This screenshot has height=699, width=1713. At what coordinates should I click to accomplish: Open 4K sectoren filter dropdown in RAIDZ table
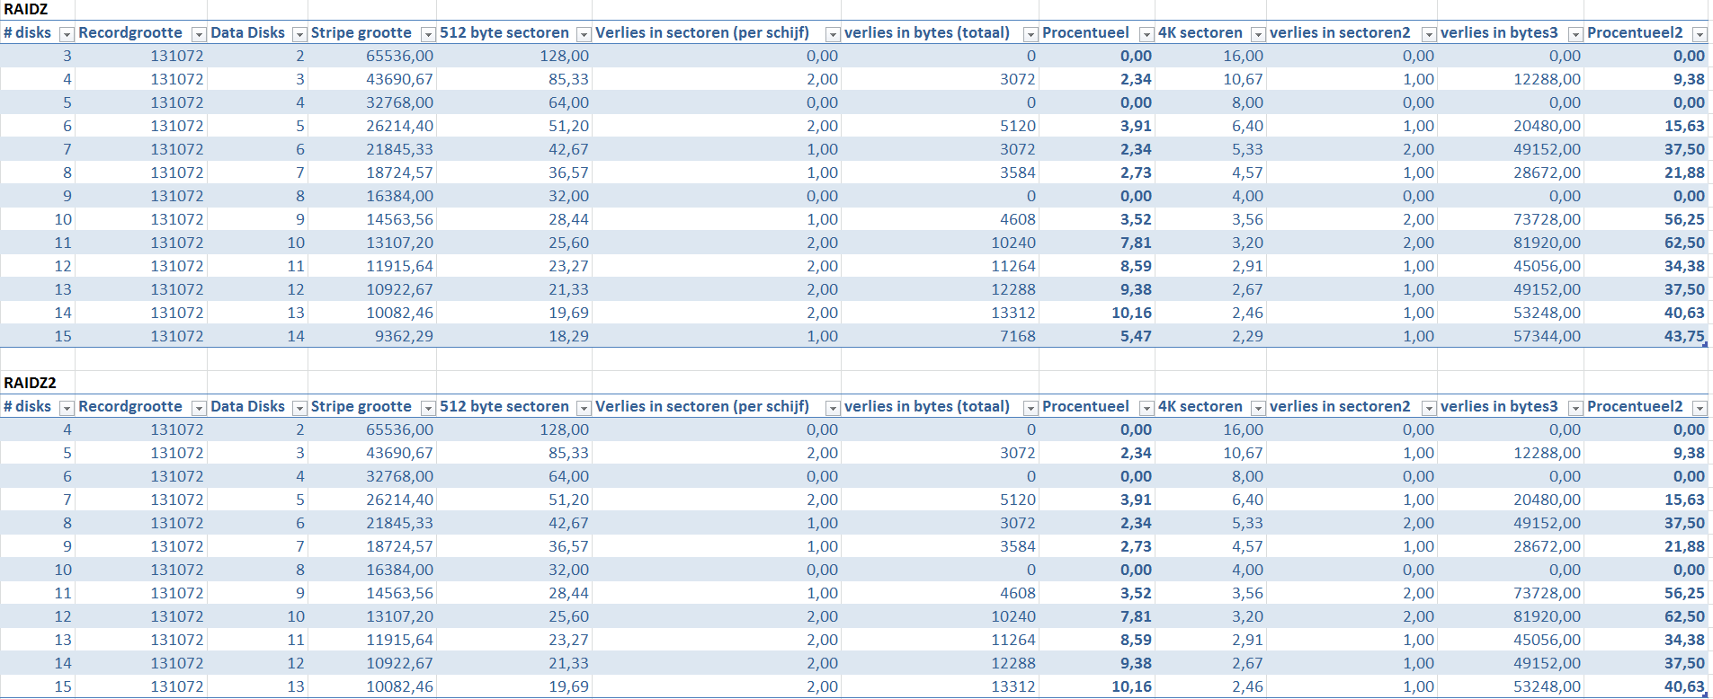tap(1258, 34)
